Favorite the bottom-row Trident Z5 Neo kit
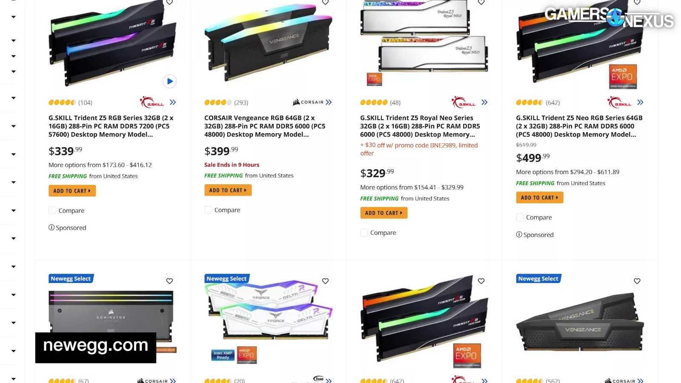The width and height of the screenshot is (681, 383). pos(481,281)
